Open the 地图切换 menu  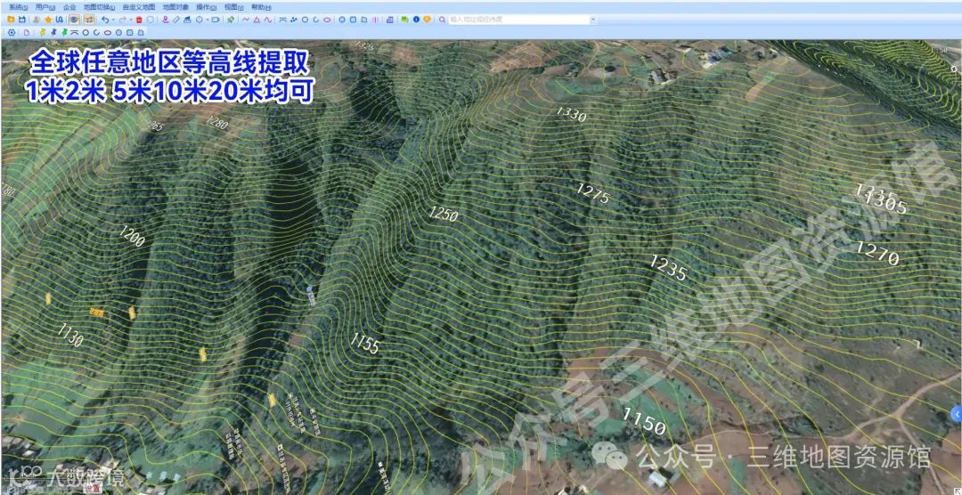(100, 7)
